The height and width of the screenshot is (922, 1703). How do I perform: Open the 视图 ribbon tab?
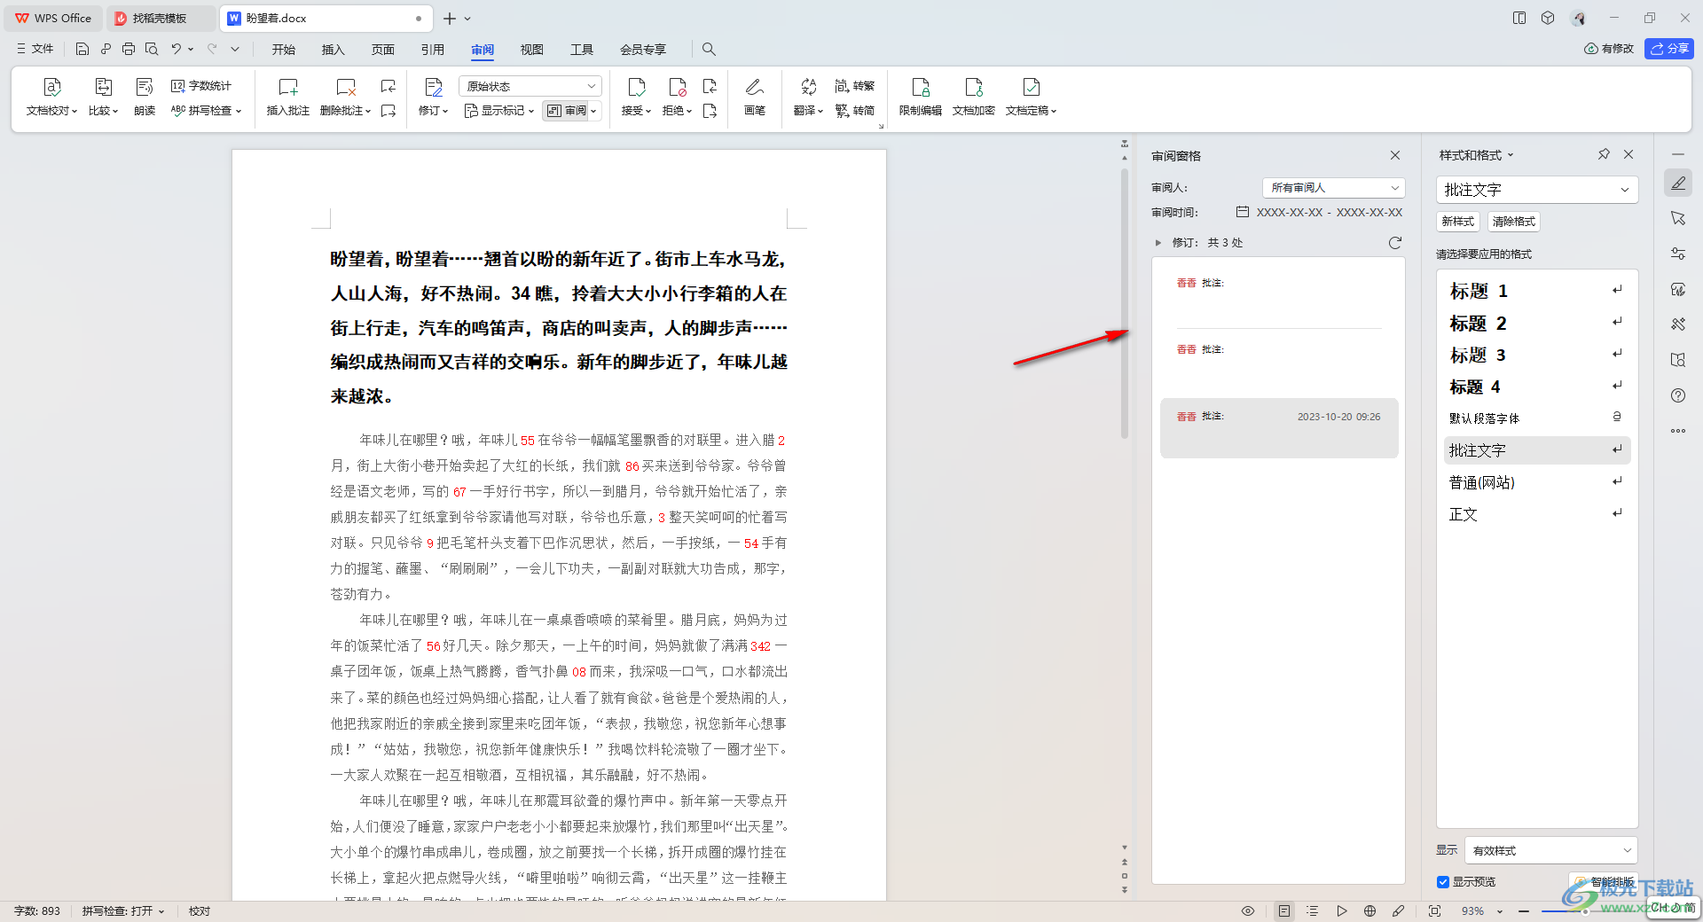coord(532,50)
